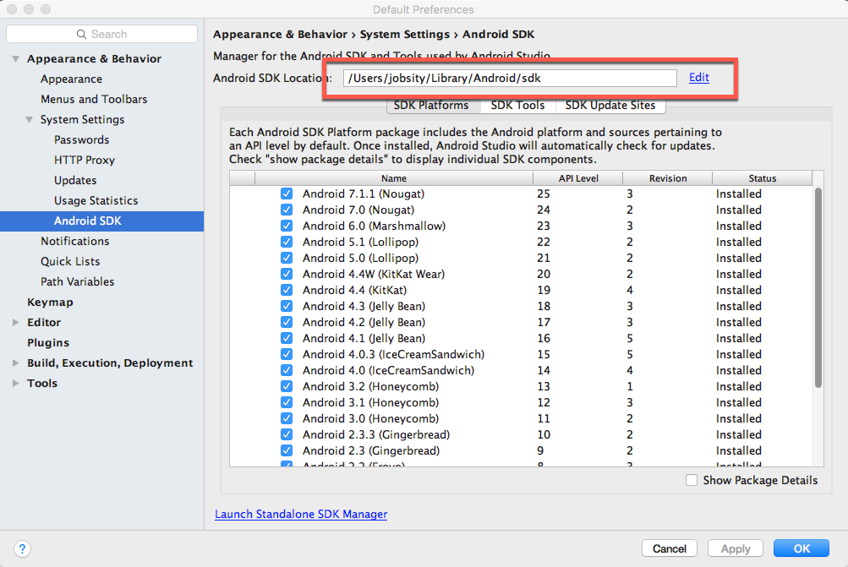Switch to SDK Platforms tab
The image size is (848, 567).
coord(434,106)
